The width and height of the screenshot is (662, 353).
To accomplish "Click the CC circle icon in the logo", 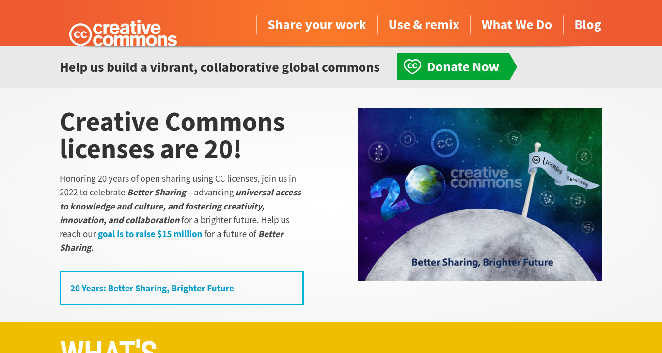I will coord(80,34).
